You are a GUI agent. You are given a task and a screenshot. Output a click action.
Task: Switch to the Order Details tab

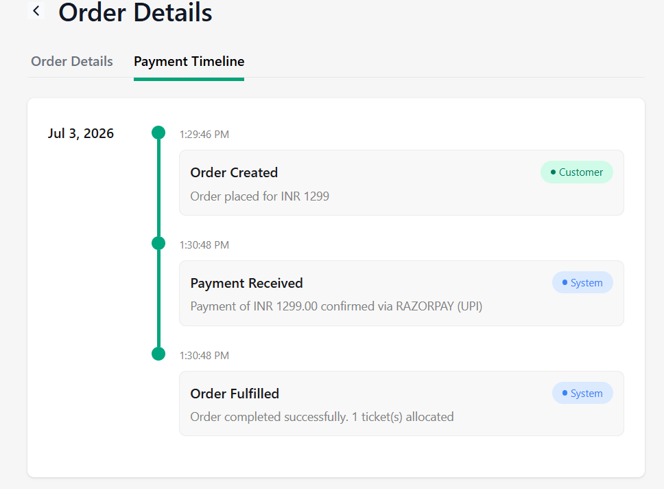72,62
